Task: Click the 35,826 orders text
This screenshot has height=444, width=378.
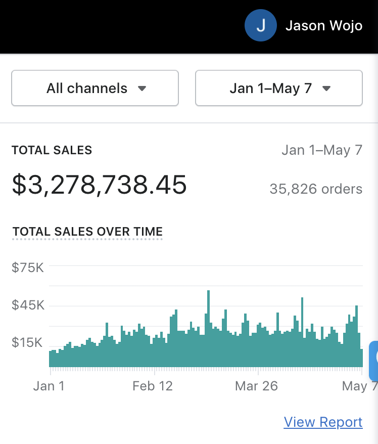Action: (x=316, y=189)
